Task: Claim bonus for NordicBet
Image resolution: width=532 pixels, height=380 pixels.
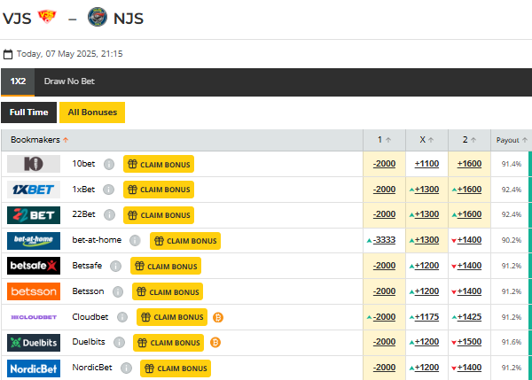Action: pos(176,368)
